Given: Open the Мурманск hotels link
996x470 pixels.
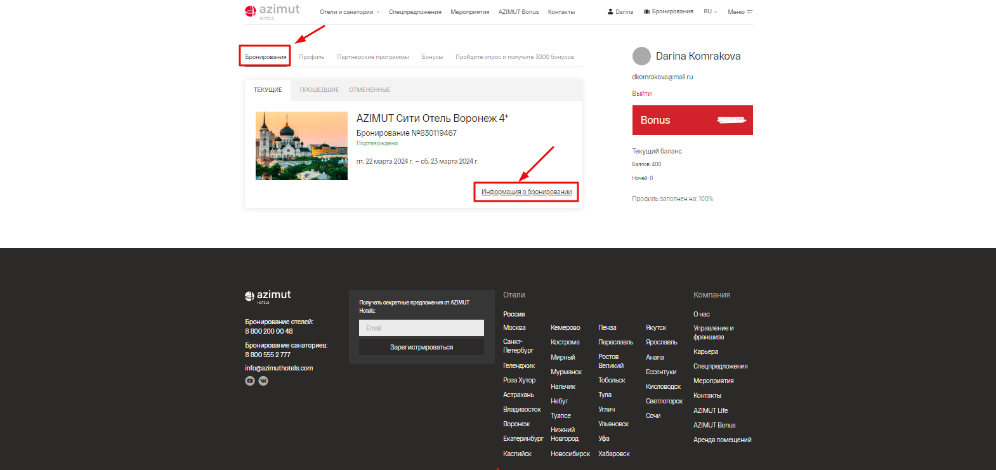Looking at the screenshot, I should 566,372.
